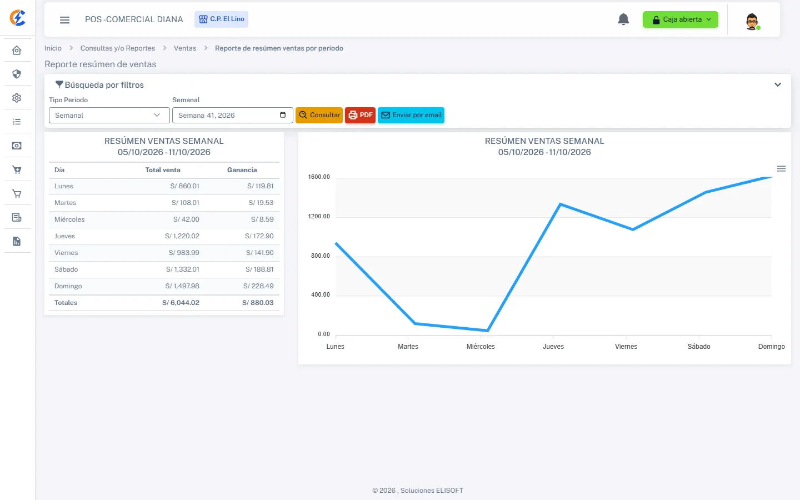Open the cash money icon in sidebar
The height and width of the screenshot is (500, 800).
click(x=17, y=146)
